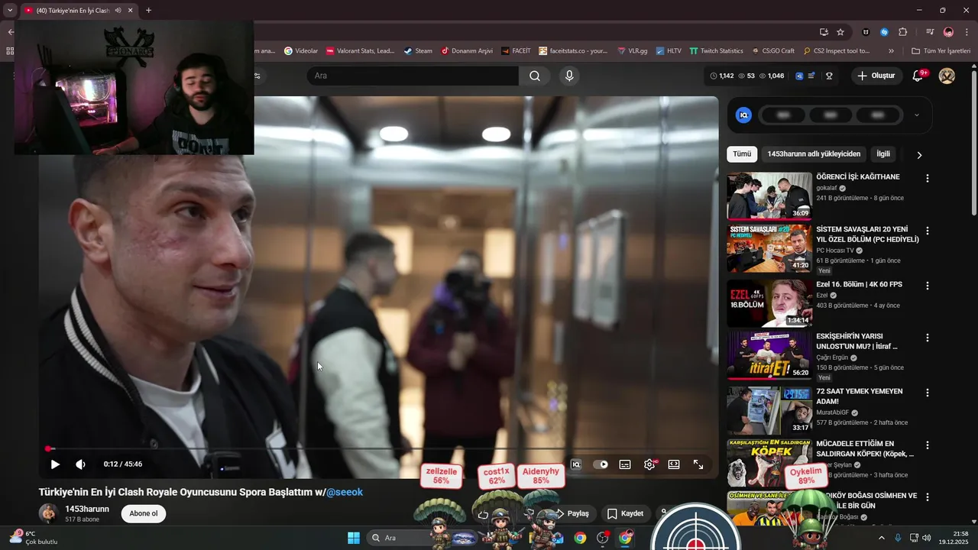Select the Tümü filter chip
978x550 pixels.
tap(742, 154)
